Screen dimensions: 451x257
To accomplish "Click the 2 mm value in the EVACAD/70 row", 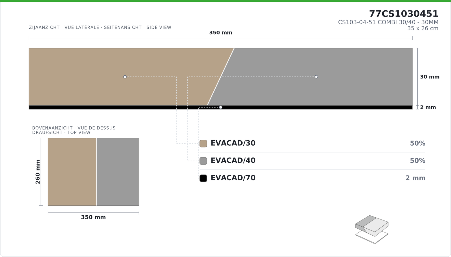I will pos(415,178).
